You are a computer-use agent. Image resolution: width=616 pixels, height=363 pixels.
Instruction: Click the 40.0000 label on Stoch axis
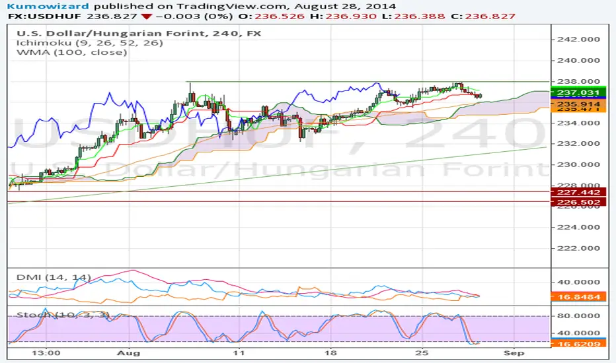(579, 333)
